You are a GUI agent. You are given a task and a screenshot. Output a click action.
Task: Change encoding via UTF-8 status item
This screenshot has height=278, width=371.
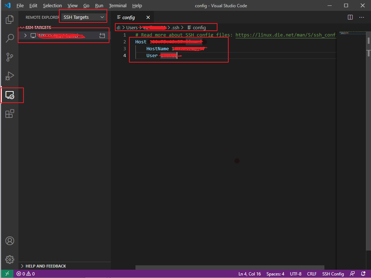click(295, 274)
